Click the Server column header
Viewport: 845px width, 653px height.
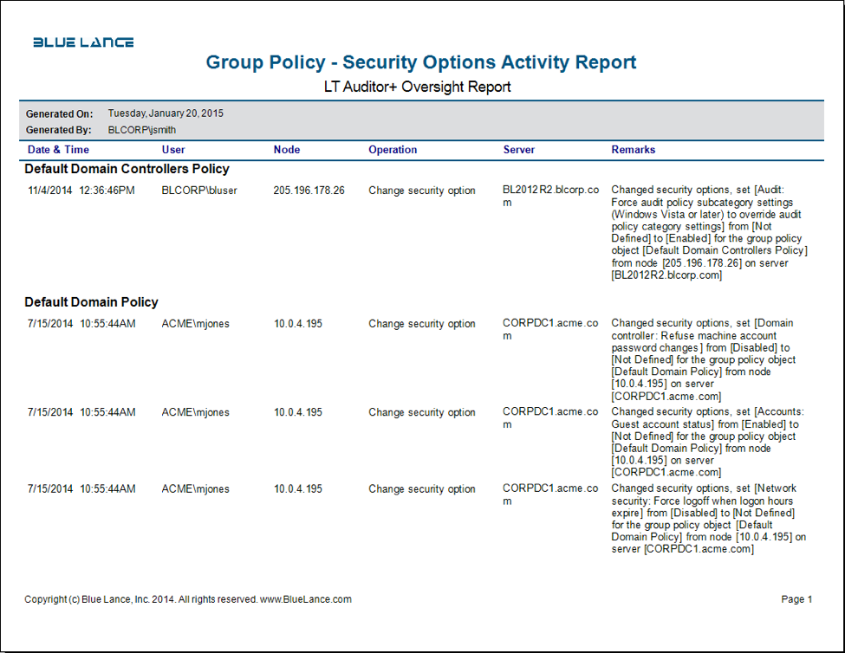pyautogui.click(x=519, y=150)
